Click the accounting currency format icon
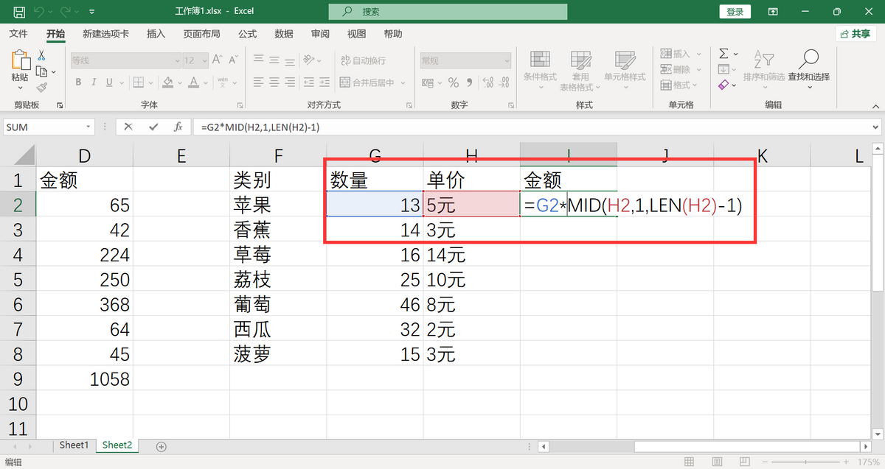Image resolution: width=885 pixels, height=469 pixels. click(x=428, y=82)
